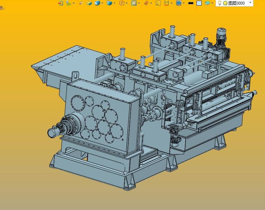Expand the shaded cube display dropdown
The image size is (265, 210).
click(102, 3)
